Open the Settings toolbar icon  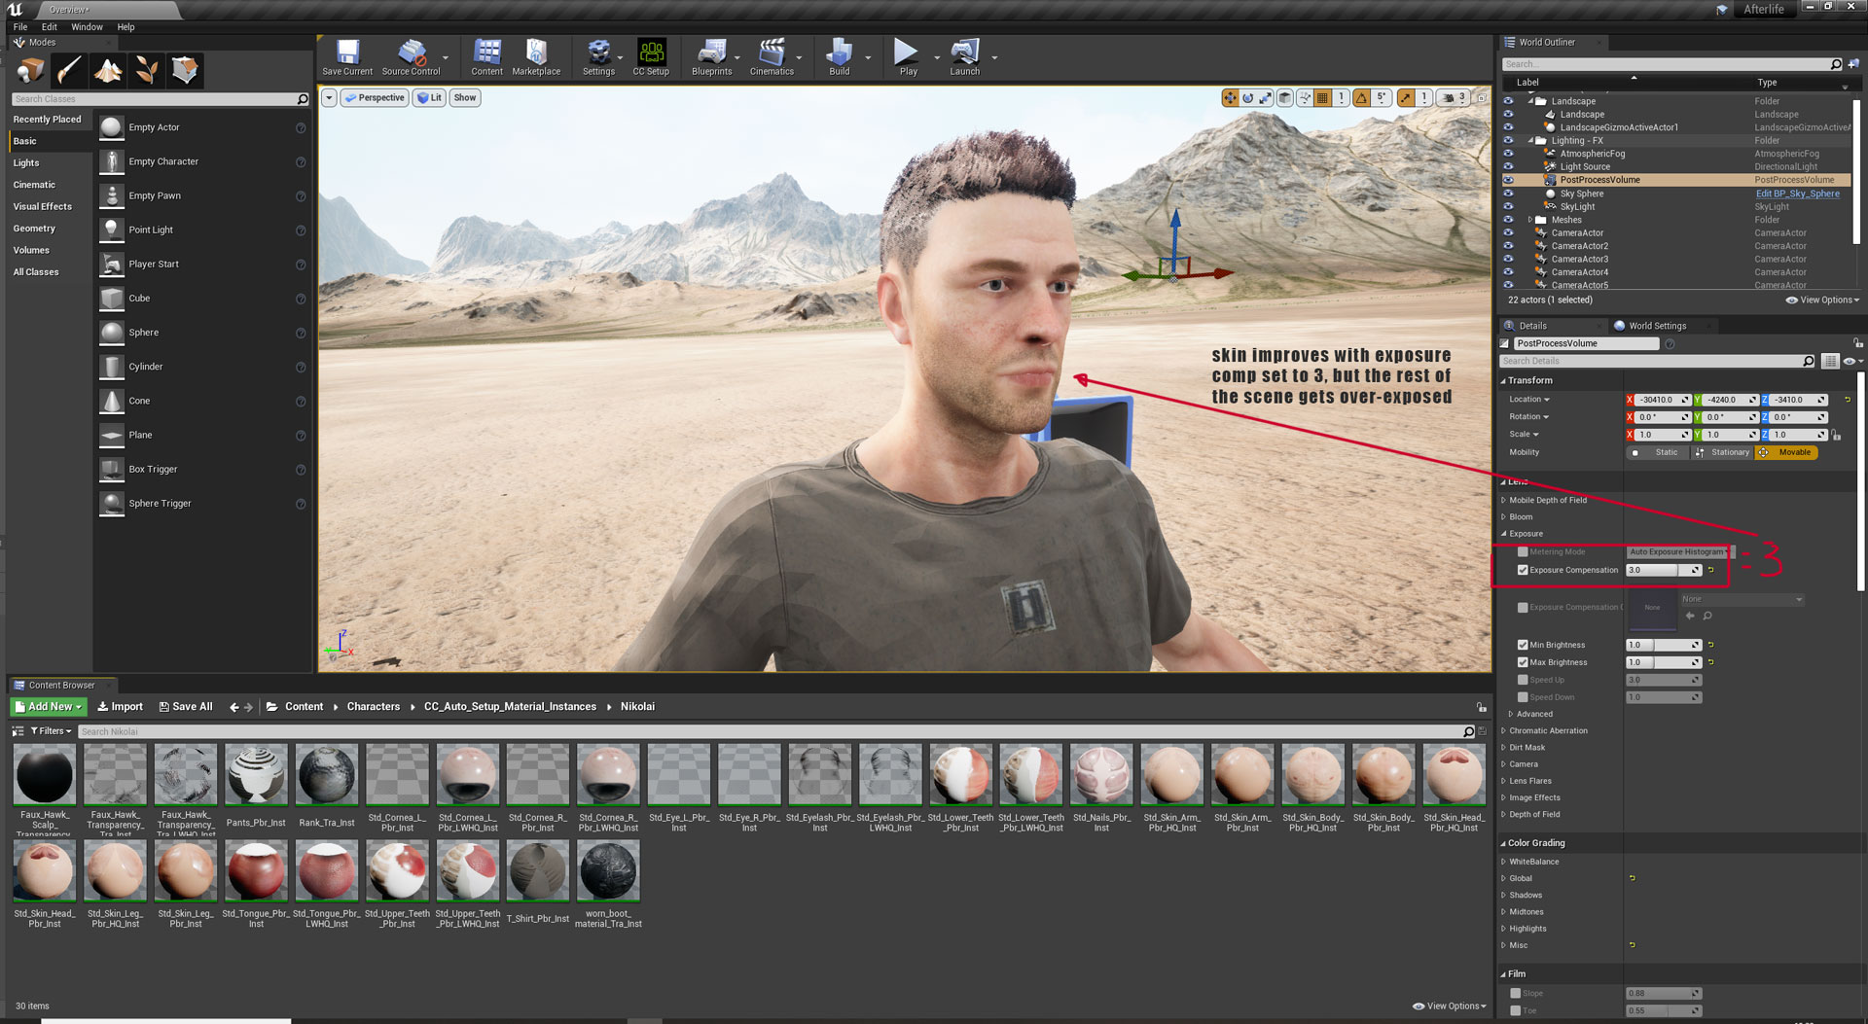(598, 57)
